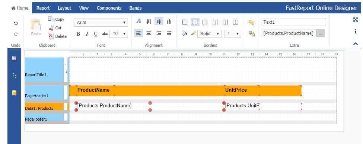Toggle italic formatting
Screen dimensions: 363x144
pyautogui.click(x=87, y=34)
